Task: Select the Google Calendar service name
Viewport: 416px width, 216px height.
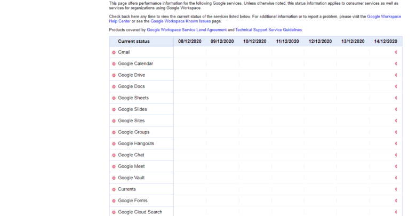Action: click(135, 63)
